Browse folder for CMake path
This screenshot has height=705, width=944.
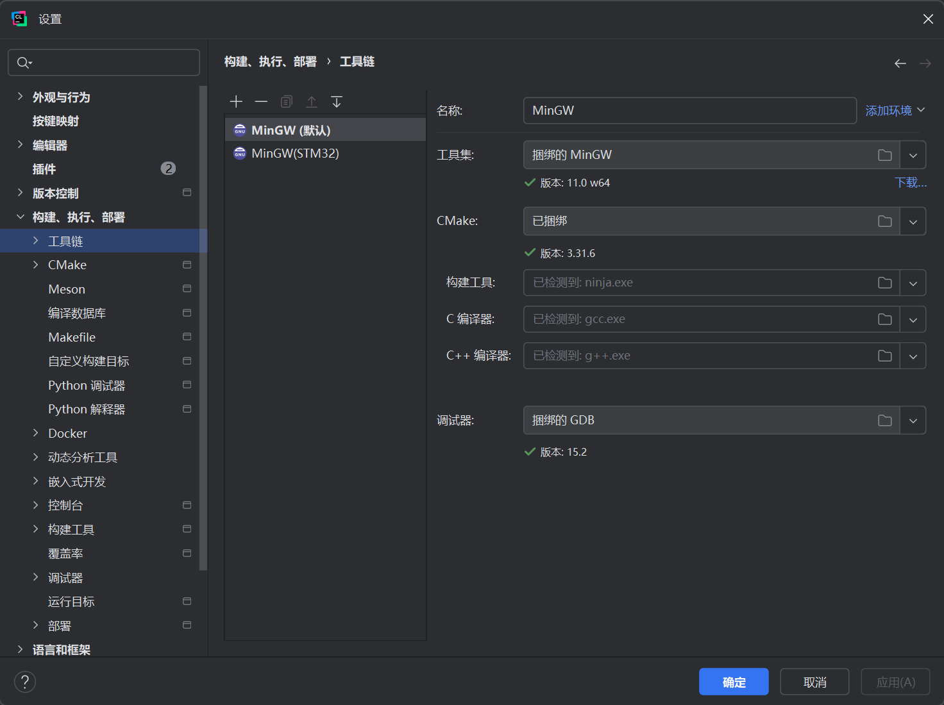coord(885,221)
